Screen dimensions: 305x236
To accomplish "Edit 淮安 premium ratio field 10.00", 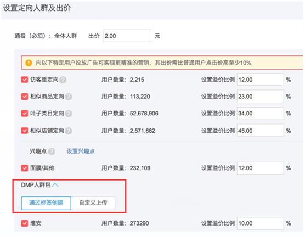I will coord(260,223).
